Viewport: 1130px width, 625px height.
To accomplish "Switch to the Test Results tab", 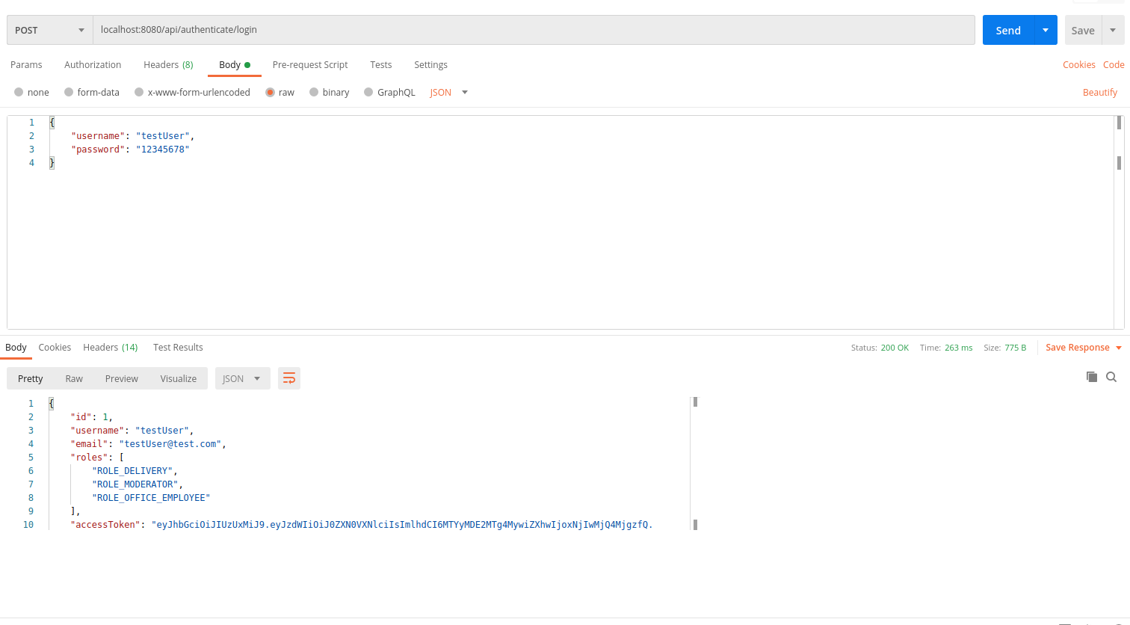I will pos(178,348).
